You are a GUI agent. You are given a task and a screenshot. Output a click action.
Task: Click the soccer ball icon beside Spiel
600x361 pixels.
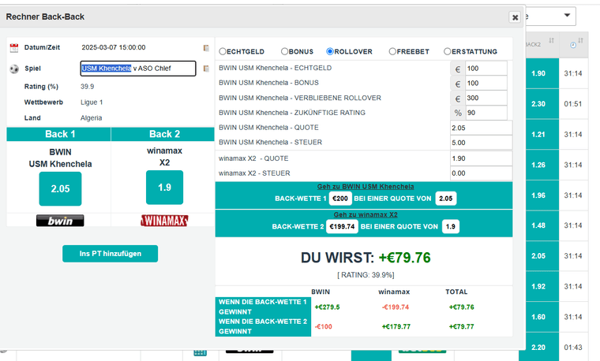pos(14,69)
